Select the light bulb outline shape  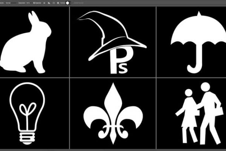point(27,113)
